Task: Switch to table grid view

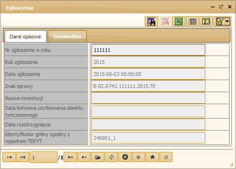Action: (x=192, y=21)
